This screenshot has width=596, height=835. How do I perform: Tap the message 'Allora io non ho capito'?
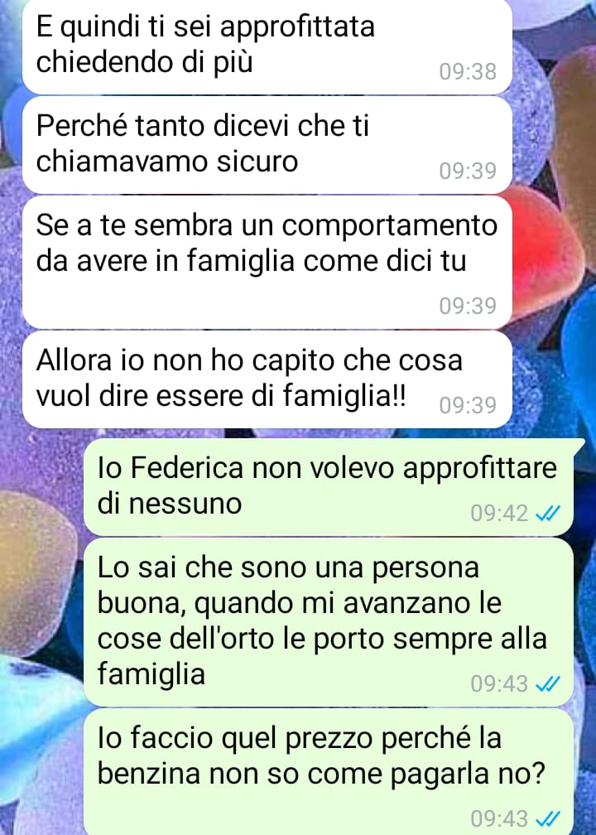pos(267,379)
